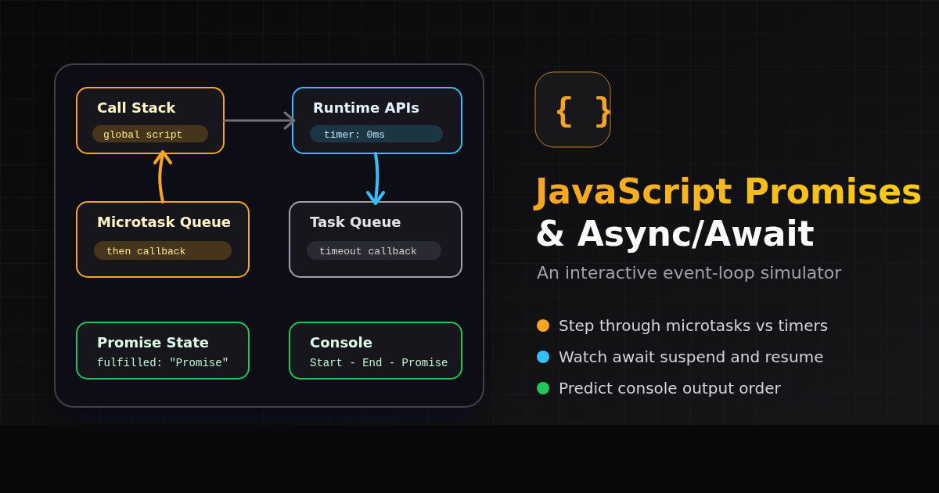This screenshot has height=493, width=939.
Task: Open the Microtask Queue box
Action: (163, 239)
